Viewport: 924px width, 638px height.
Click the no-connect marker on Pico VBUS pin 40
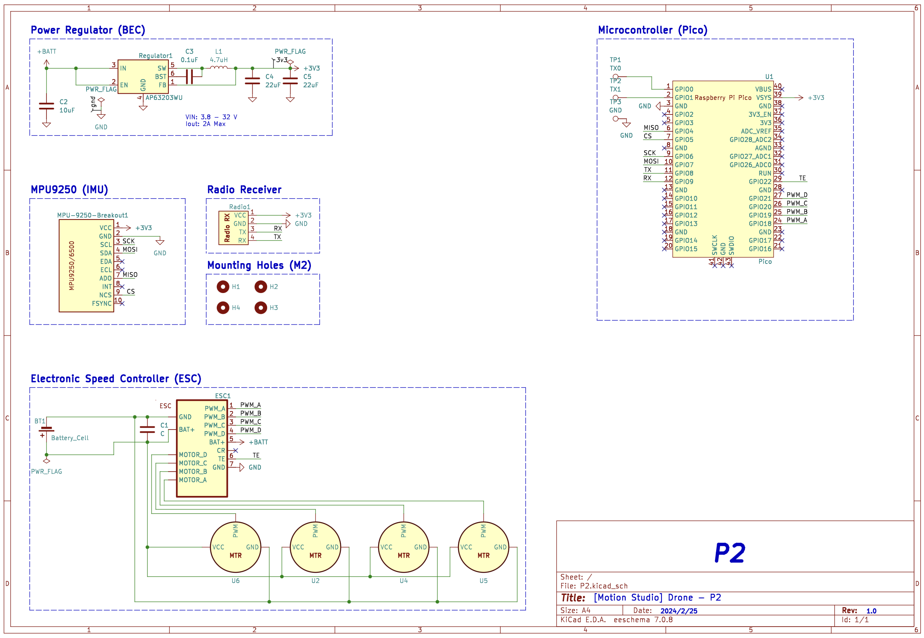coord(782,89)
